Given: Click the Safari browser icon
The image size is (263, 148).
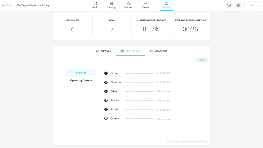Looking at the screenshot, I should click(106, 109).
